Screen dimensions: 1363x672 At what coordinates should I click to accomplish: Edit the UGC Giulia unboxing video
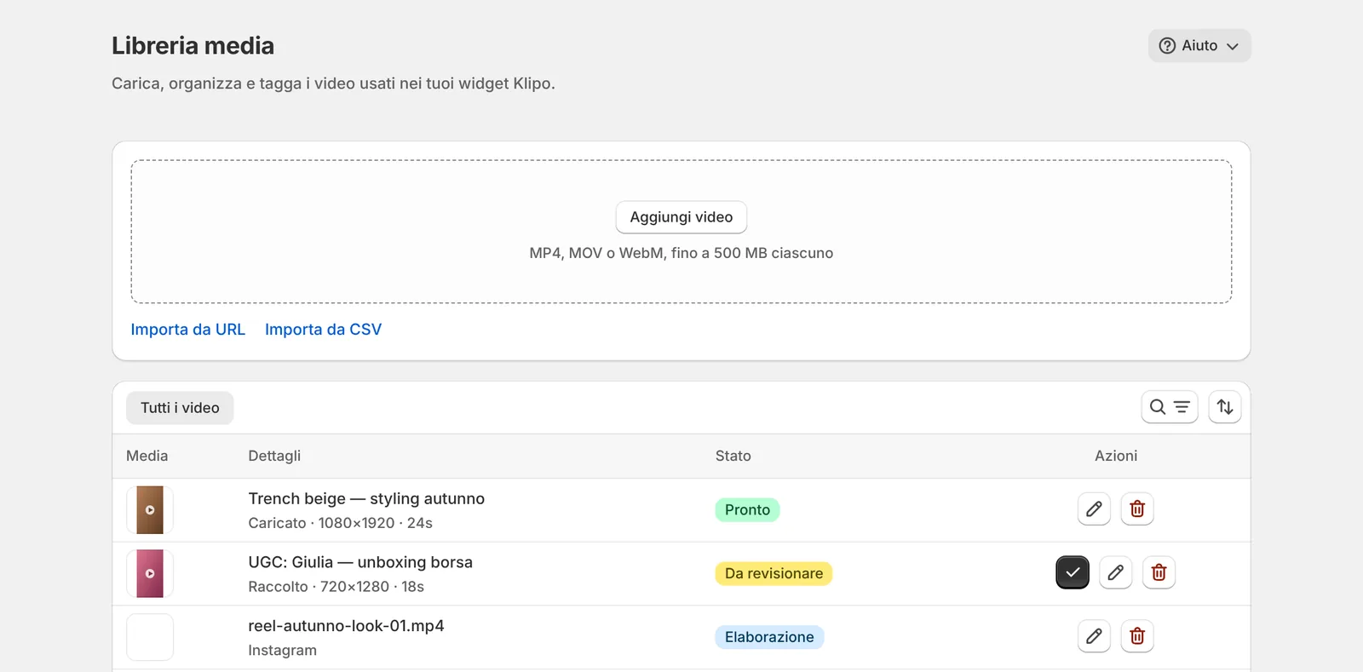[1116, 572]
